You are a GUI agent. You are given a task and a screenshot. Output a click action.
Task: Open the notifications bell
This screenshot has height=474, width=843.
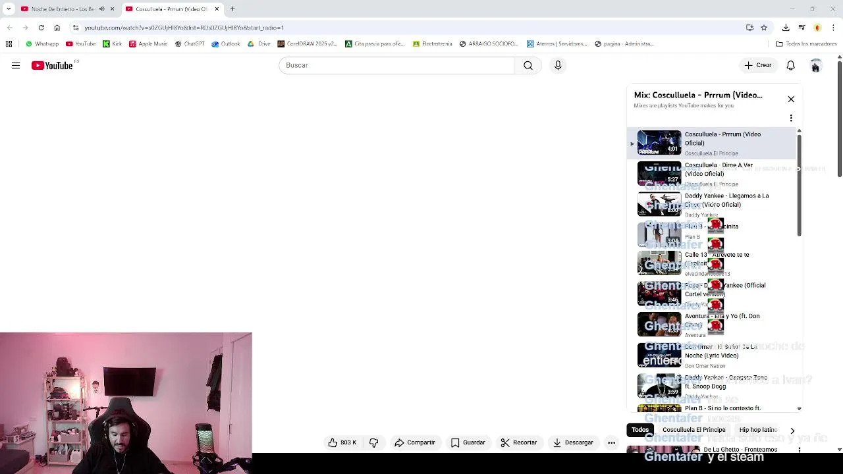click(790, 65)
